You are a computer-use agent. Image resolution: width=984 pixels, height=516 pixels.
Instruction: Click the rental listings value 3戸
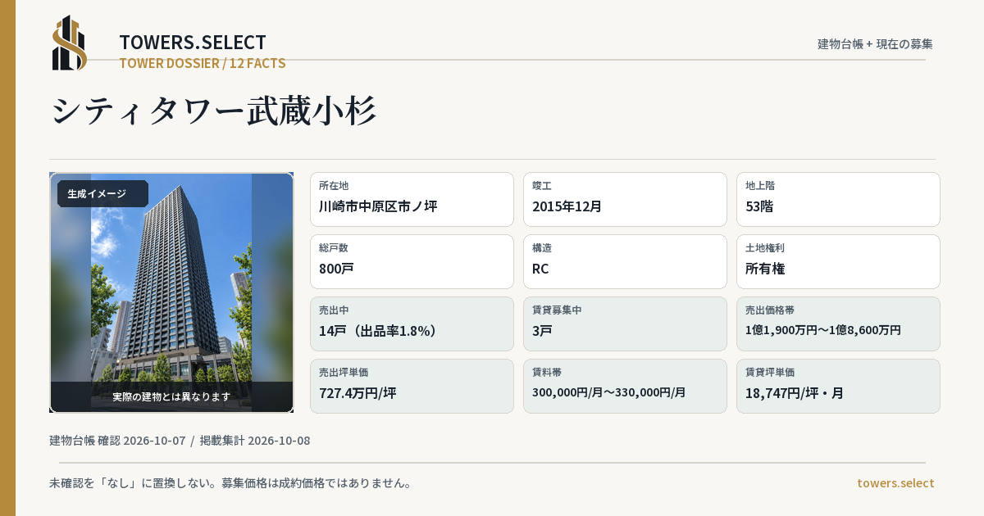[544, 331]
